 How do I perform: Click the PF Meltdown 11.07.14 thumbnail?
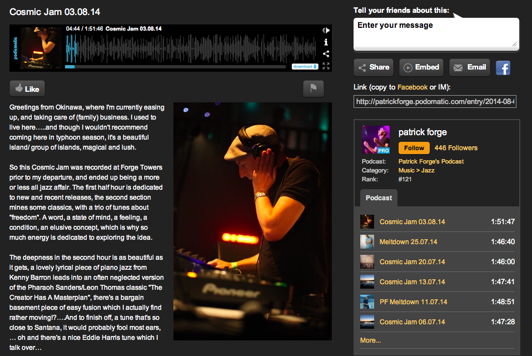367,301
